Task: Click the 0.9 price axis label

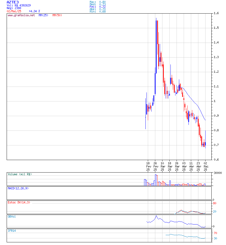Action: click(x=216, y=116)
